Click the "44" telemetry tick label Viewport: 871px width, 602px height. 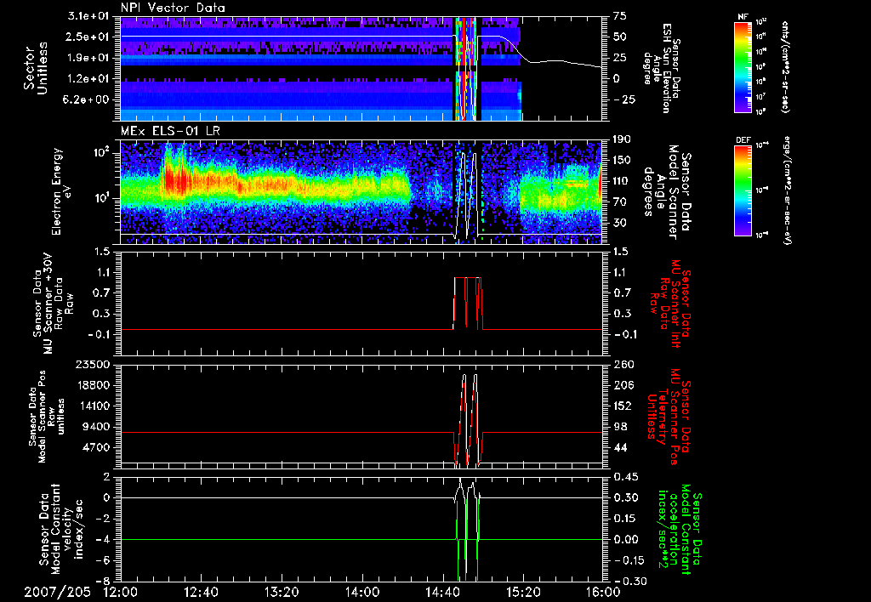point(619,447)
